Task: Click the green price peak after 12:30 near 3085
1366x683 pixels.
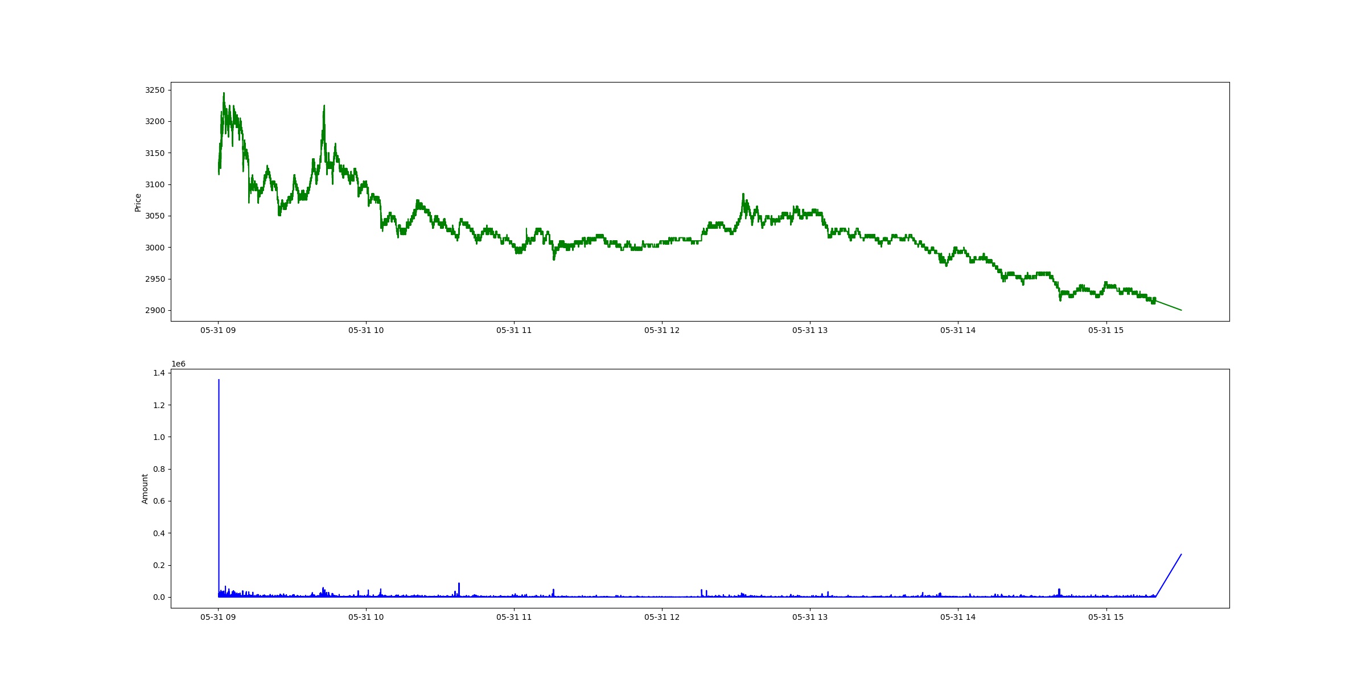Action: [743, 195]
